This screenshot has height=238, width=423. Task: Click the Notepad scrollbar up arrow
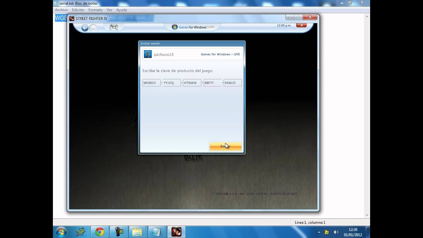coord(367,16)
